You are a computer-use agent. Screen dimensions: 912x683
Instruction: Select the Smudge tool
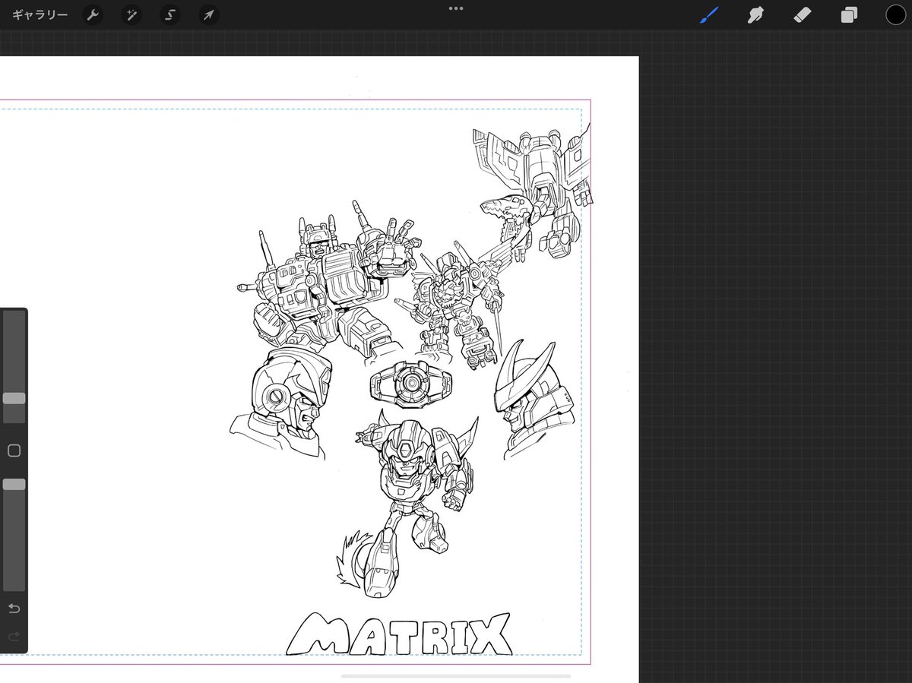(755, 15)
